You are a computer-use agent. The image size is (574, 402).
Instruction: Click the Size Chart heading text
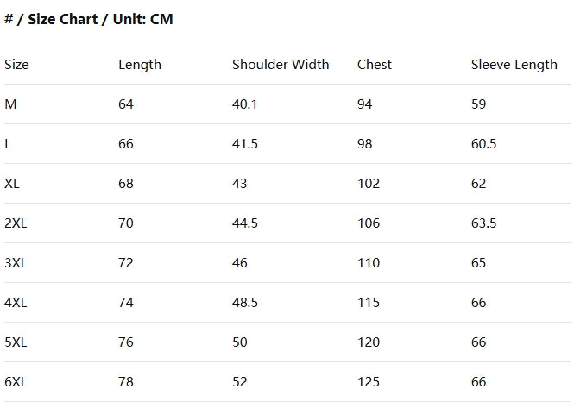pos(89,19)
